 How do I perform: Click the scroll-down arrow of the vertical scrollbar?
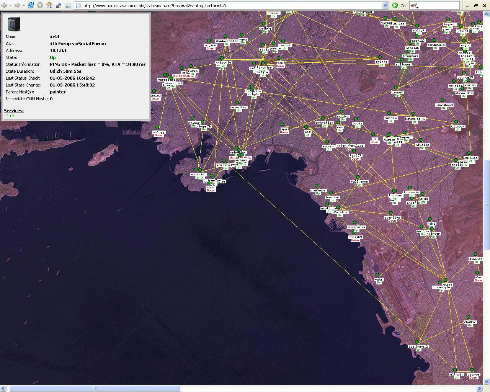coord(487,382)
